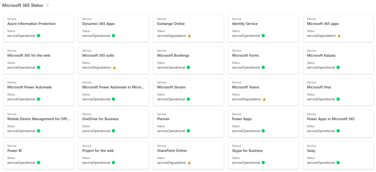Click green dot on Power Apps in Microsoft 365
376x172 pixels.
coord(338,131)
